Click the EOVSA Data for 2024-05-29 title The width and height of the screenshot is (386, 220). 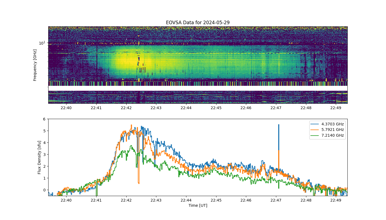tap(198, 23)
